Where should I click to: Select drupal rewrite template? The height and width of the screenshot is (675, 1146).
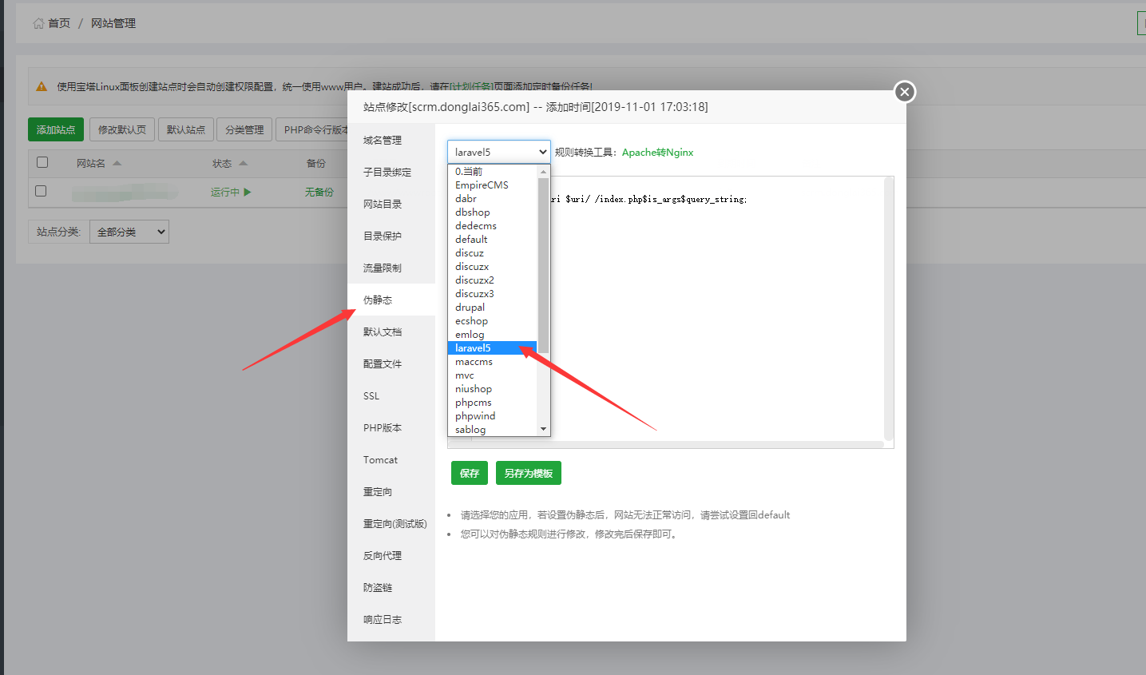coord(493,308)
